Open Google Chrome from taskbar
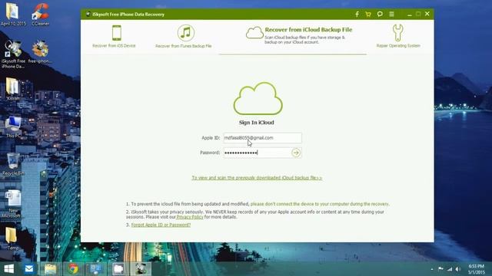This screenshot has height=276, width=492. (73, 269)
